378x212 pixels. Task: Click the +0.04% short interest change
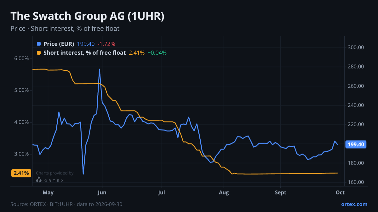[157, 53]
